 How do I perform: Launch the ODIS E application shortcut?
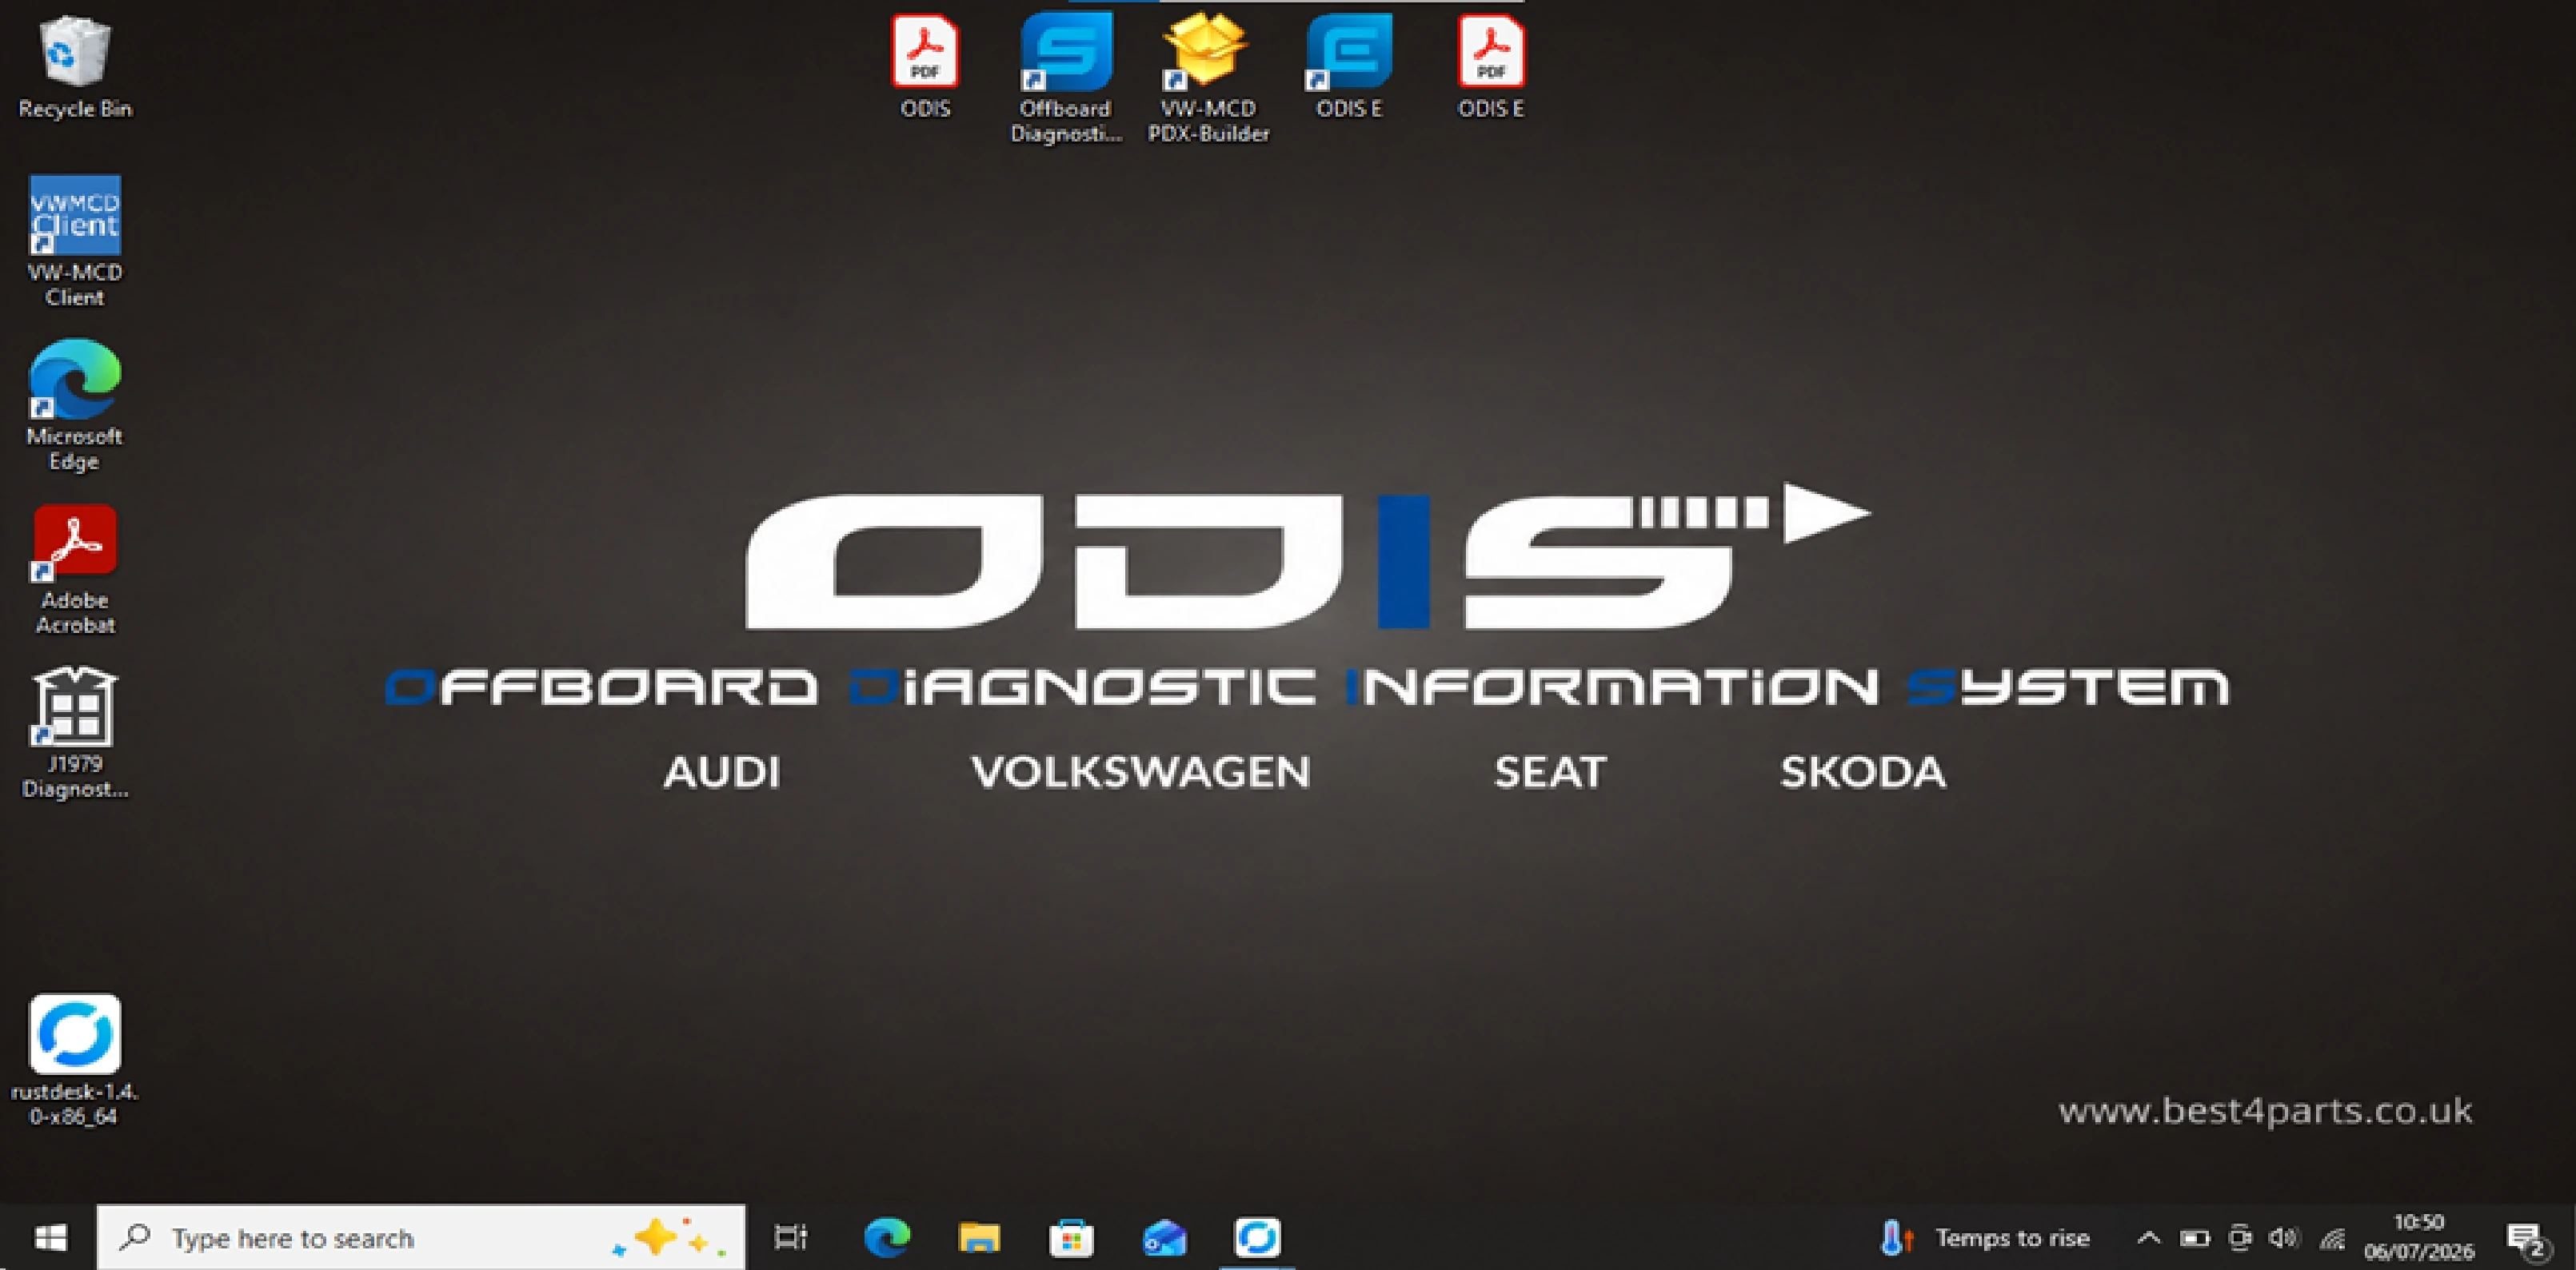tap(1349, 66)
